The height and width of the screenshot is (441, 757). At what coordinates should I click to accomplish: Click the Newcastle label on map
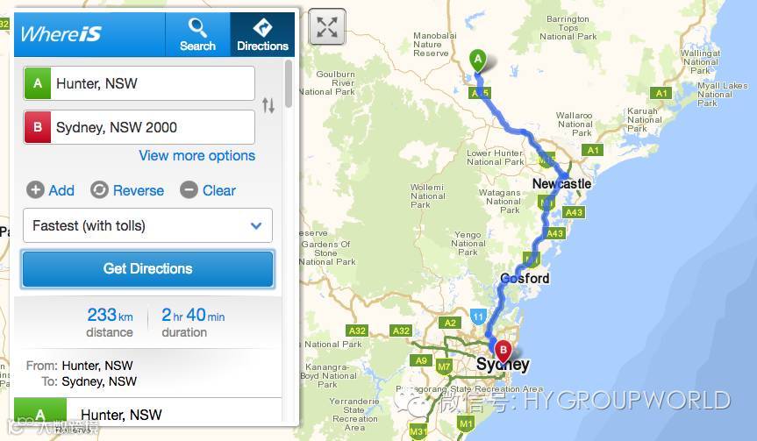(x=561, y=184)
